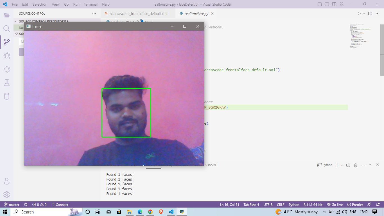The width and height of the screenshot is (384, 216).
Task: Open the Testing view in the sidebar
Action: pos(7,83)
